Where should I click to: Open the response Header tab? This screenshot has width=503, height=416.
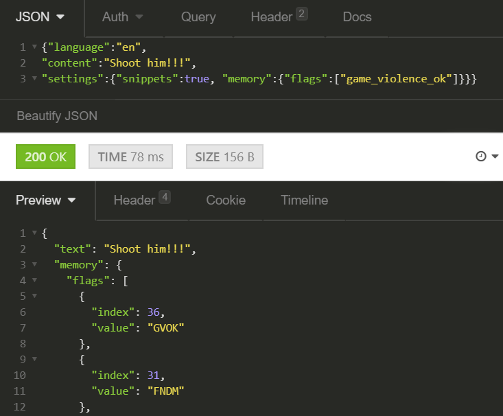click(142, 199)
